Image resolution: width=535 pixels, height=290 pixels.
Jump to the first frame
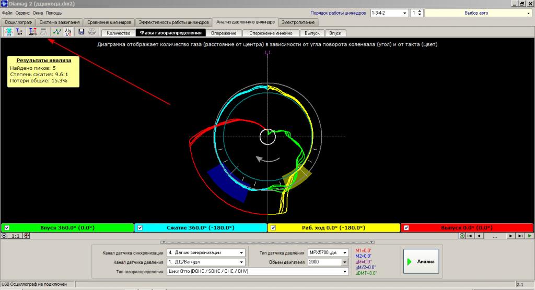(x=470, y=236)
